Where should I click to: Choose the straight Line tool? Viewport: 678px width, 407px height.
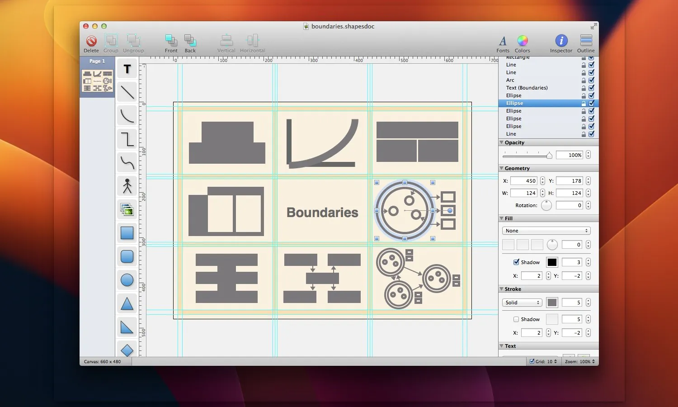127,92
